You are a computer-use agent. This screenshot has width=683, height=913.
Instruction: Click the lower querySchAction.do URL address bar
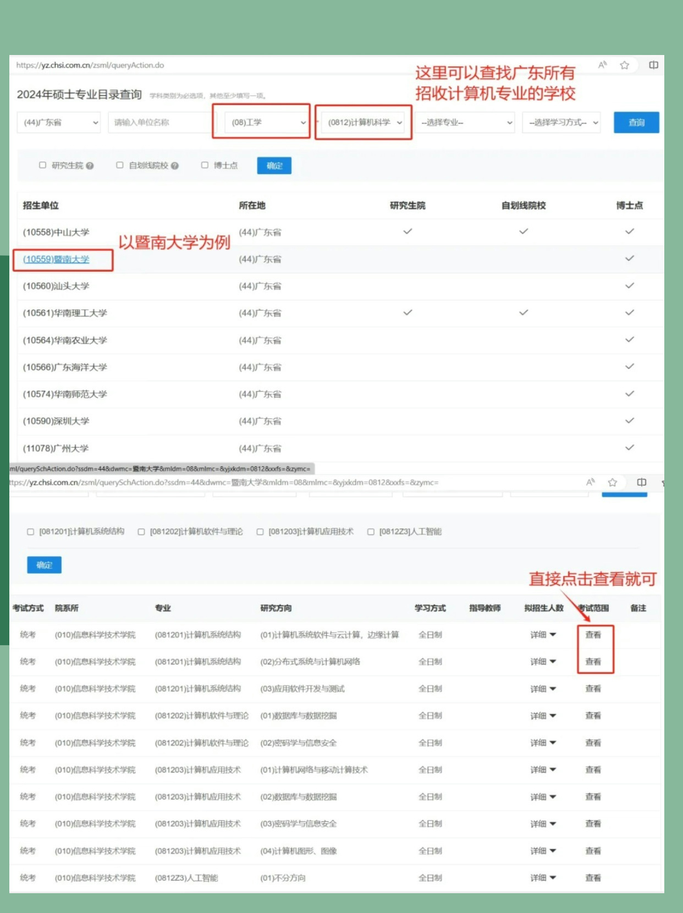(x=224, y=482)
